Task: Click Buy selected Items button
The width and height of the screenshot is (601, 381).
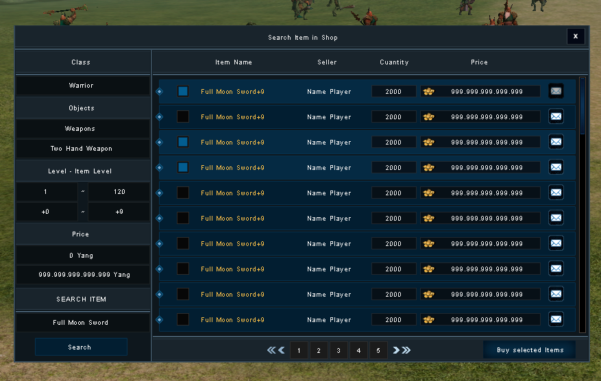Action: tap(530, 350)
